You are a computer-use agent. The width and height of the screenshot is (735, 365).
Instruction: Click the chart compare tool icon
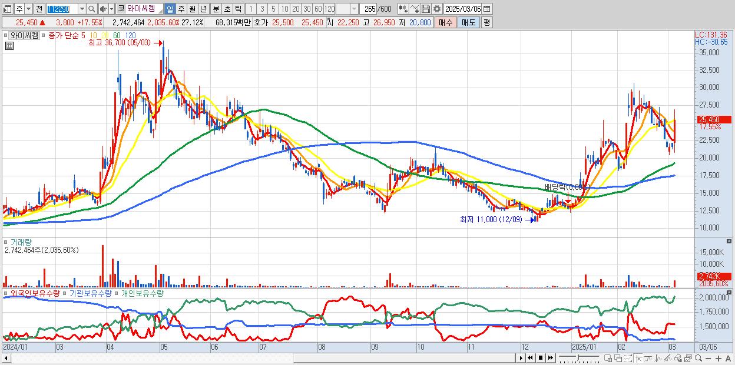[403, 9]
